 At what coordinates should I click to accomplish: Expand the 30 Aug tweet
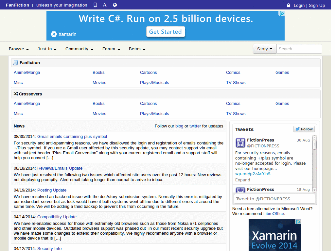(242, 180)
